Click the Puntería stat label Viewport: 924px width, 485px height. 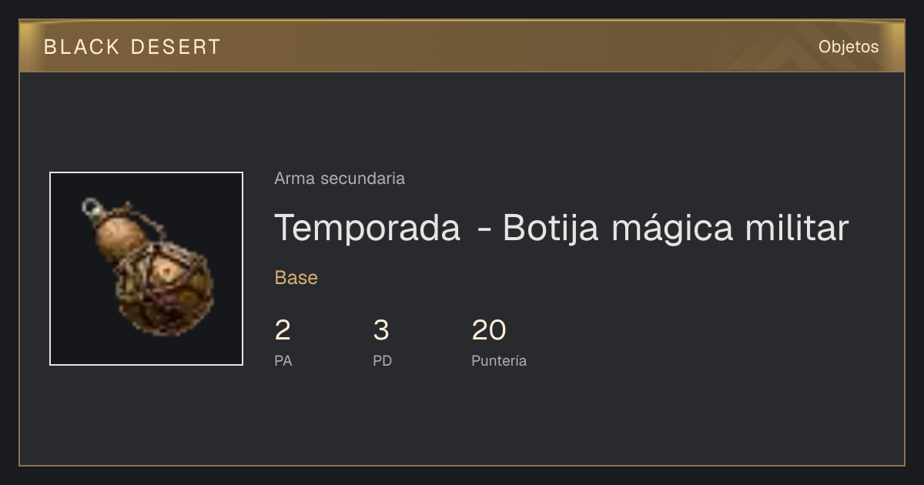tap(499, 360)
